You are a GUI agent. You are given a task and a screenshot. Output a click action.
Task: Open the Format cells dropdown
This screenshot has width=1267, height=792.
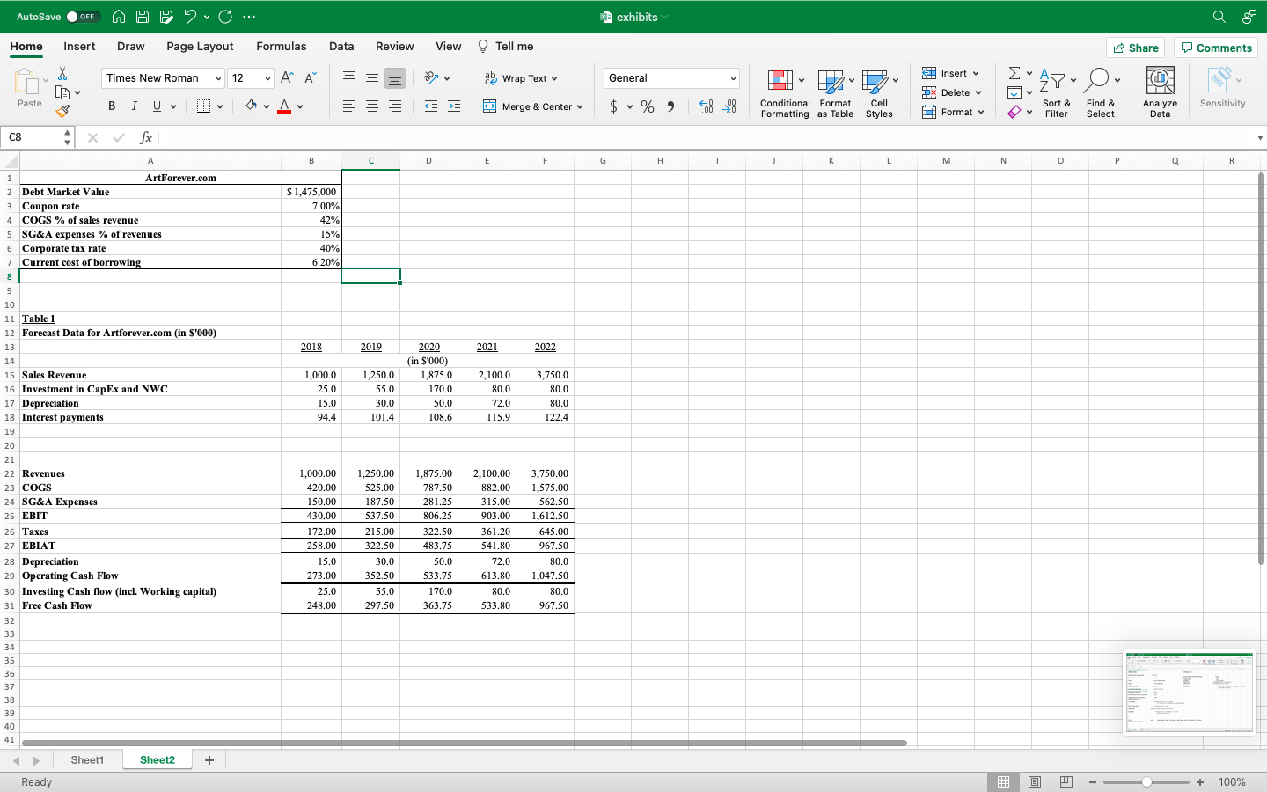tap(953, 112)
